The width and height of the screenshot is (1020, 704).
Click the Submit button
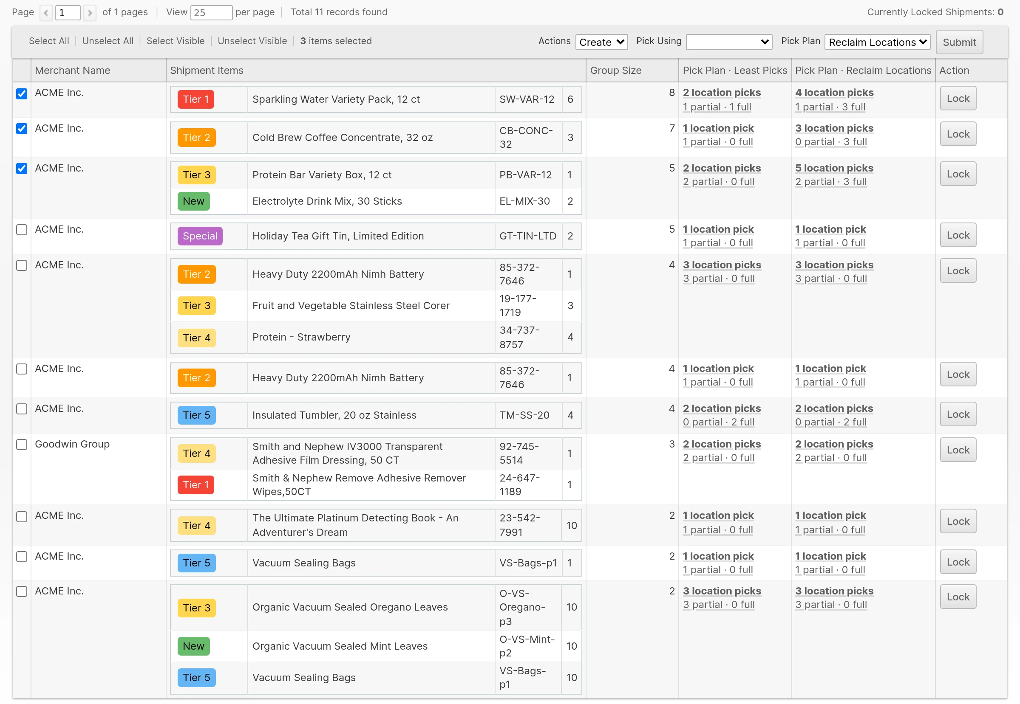959,42
